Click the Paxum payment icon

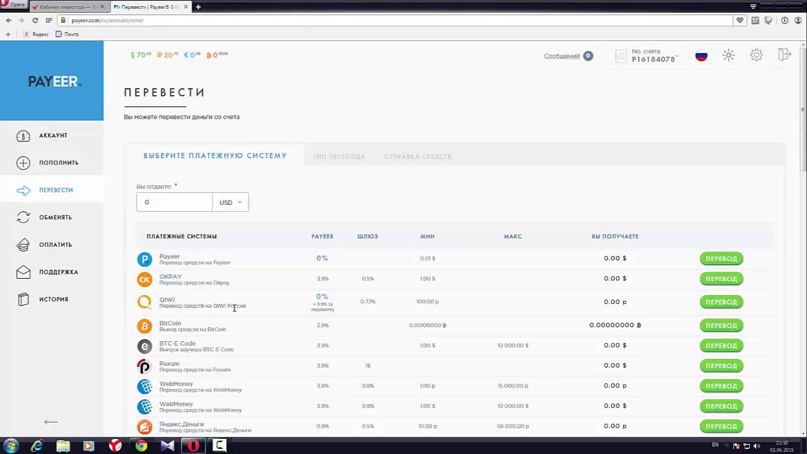coord(144,366)
